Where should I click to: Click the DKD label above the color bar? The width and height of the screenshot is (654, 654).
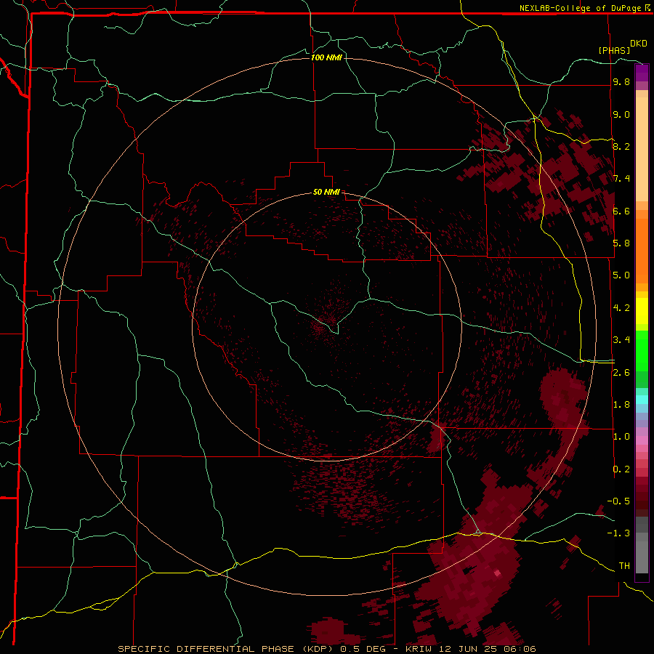[639, 44]
